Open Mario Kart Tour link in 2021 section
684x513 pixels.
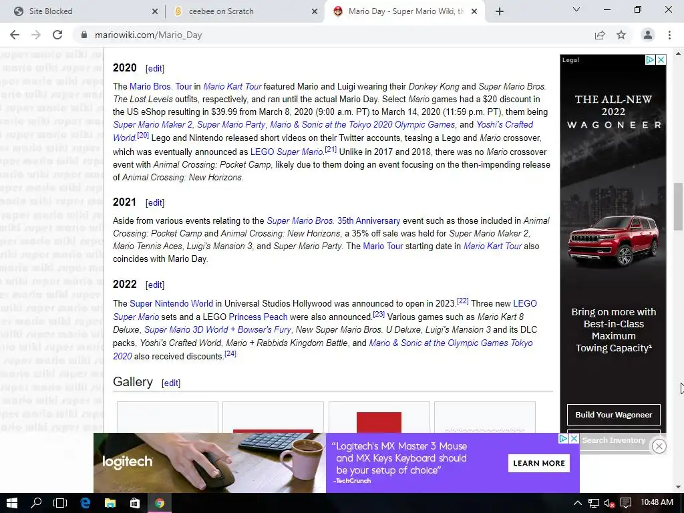pos(492,246)
